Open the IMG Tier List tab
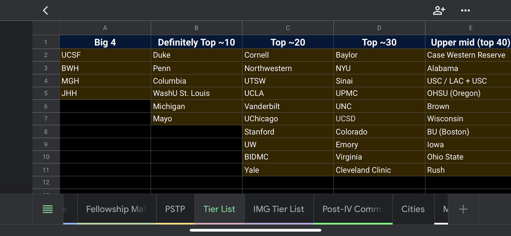The image size is (511, 236). (x=278, y=209)
